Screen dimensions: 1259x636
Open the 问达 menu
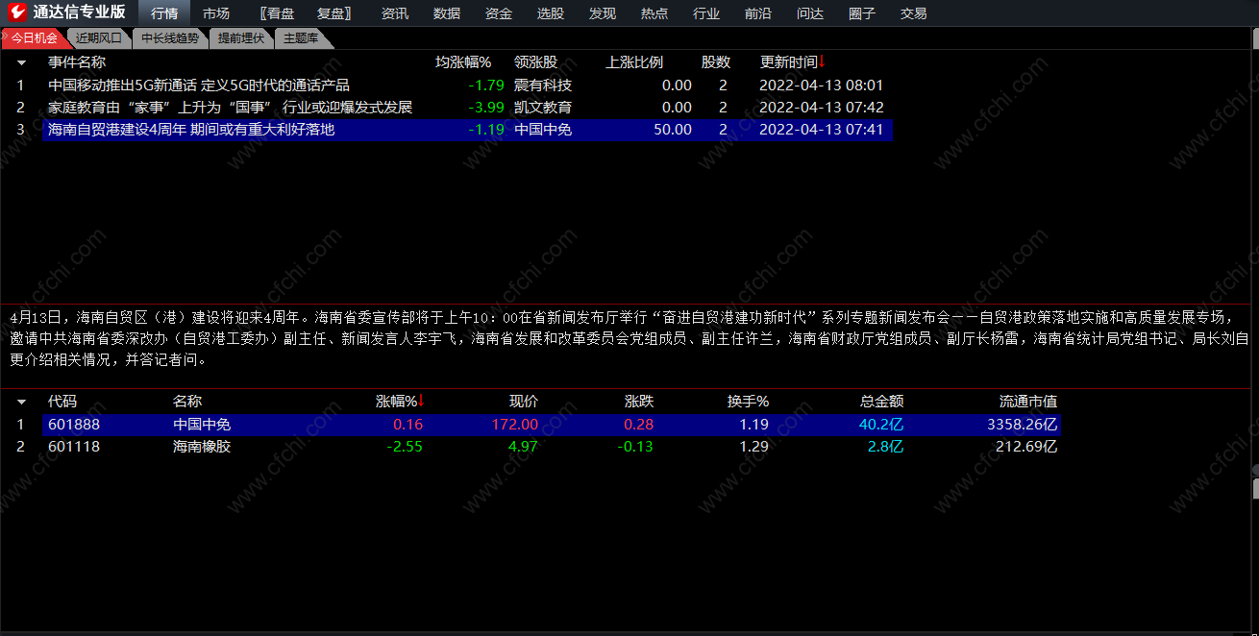(810, 13)
